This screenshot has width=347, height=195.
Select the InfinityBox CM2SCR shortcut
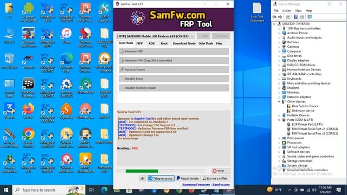tap(47, 138)
